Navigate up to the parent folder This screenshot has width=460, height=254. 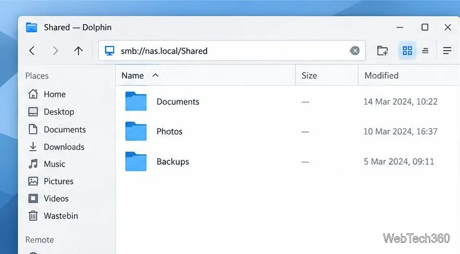click(x=78, y=51)
